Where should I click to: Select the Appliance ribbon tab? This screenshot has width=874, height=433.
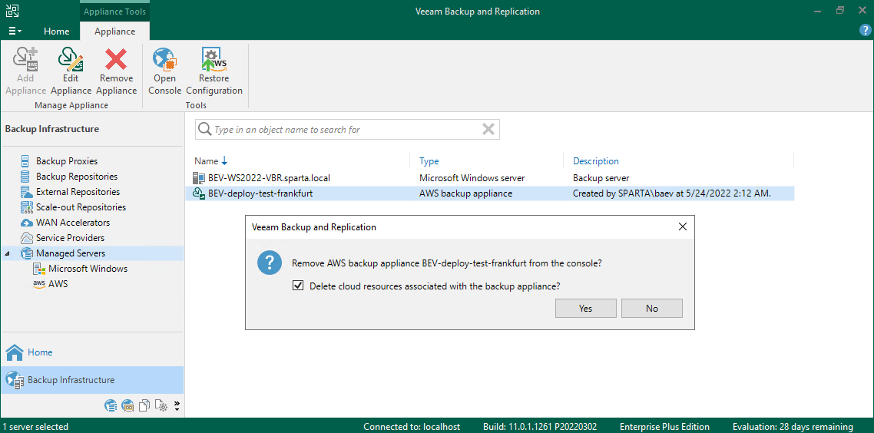(x=114, y=31)
